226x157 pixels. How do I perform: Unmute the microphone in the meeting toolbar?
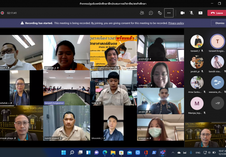(192, 13)
